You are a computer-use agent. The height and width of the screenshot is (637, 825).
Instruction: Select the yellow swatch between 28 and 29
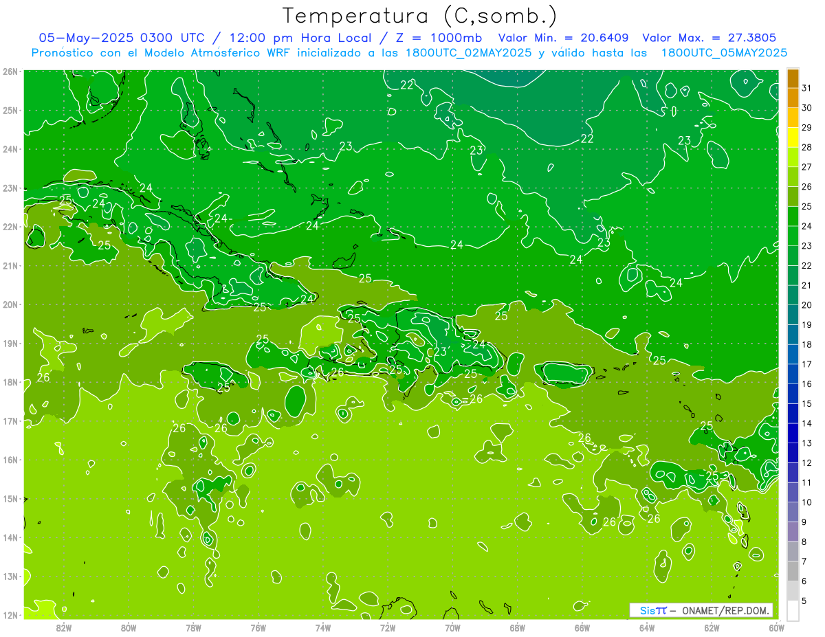793,137
